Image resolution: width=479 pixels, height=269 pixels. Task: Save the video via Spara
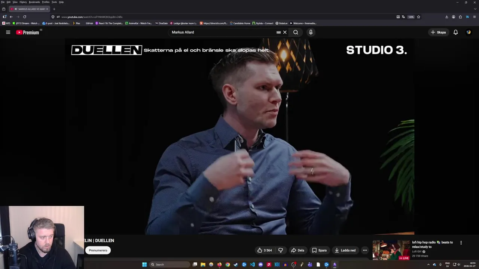coord(319,250)
